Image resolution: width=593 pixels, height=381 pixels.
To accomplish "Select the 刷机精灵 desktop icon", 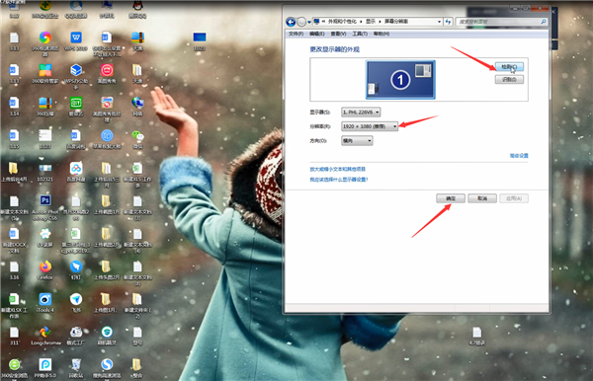I will click(x=107, y=336).
